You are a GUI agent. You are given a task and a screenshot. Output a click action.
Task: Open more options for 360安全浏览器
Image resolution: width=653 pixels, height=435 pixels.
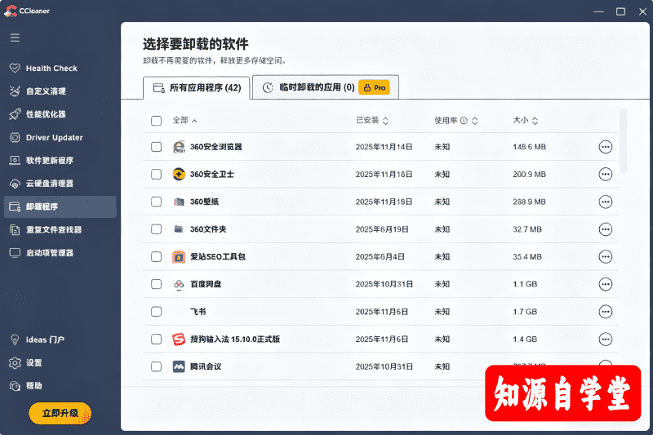[x=605, y=147]
